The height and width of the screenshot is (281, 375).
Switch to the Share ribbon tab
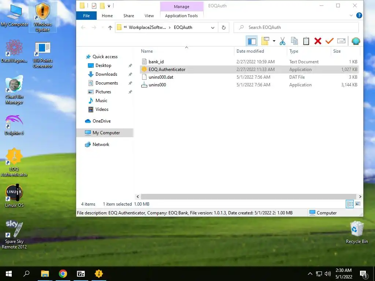coord(129,16)
